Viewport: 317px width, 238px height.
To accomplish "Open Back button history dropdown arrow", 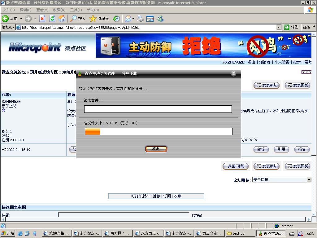I will 21,19.
